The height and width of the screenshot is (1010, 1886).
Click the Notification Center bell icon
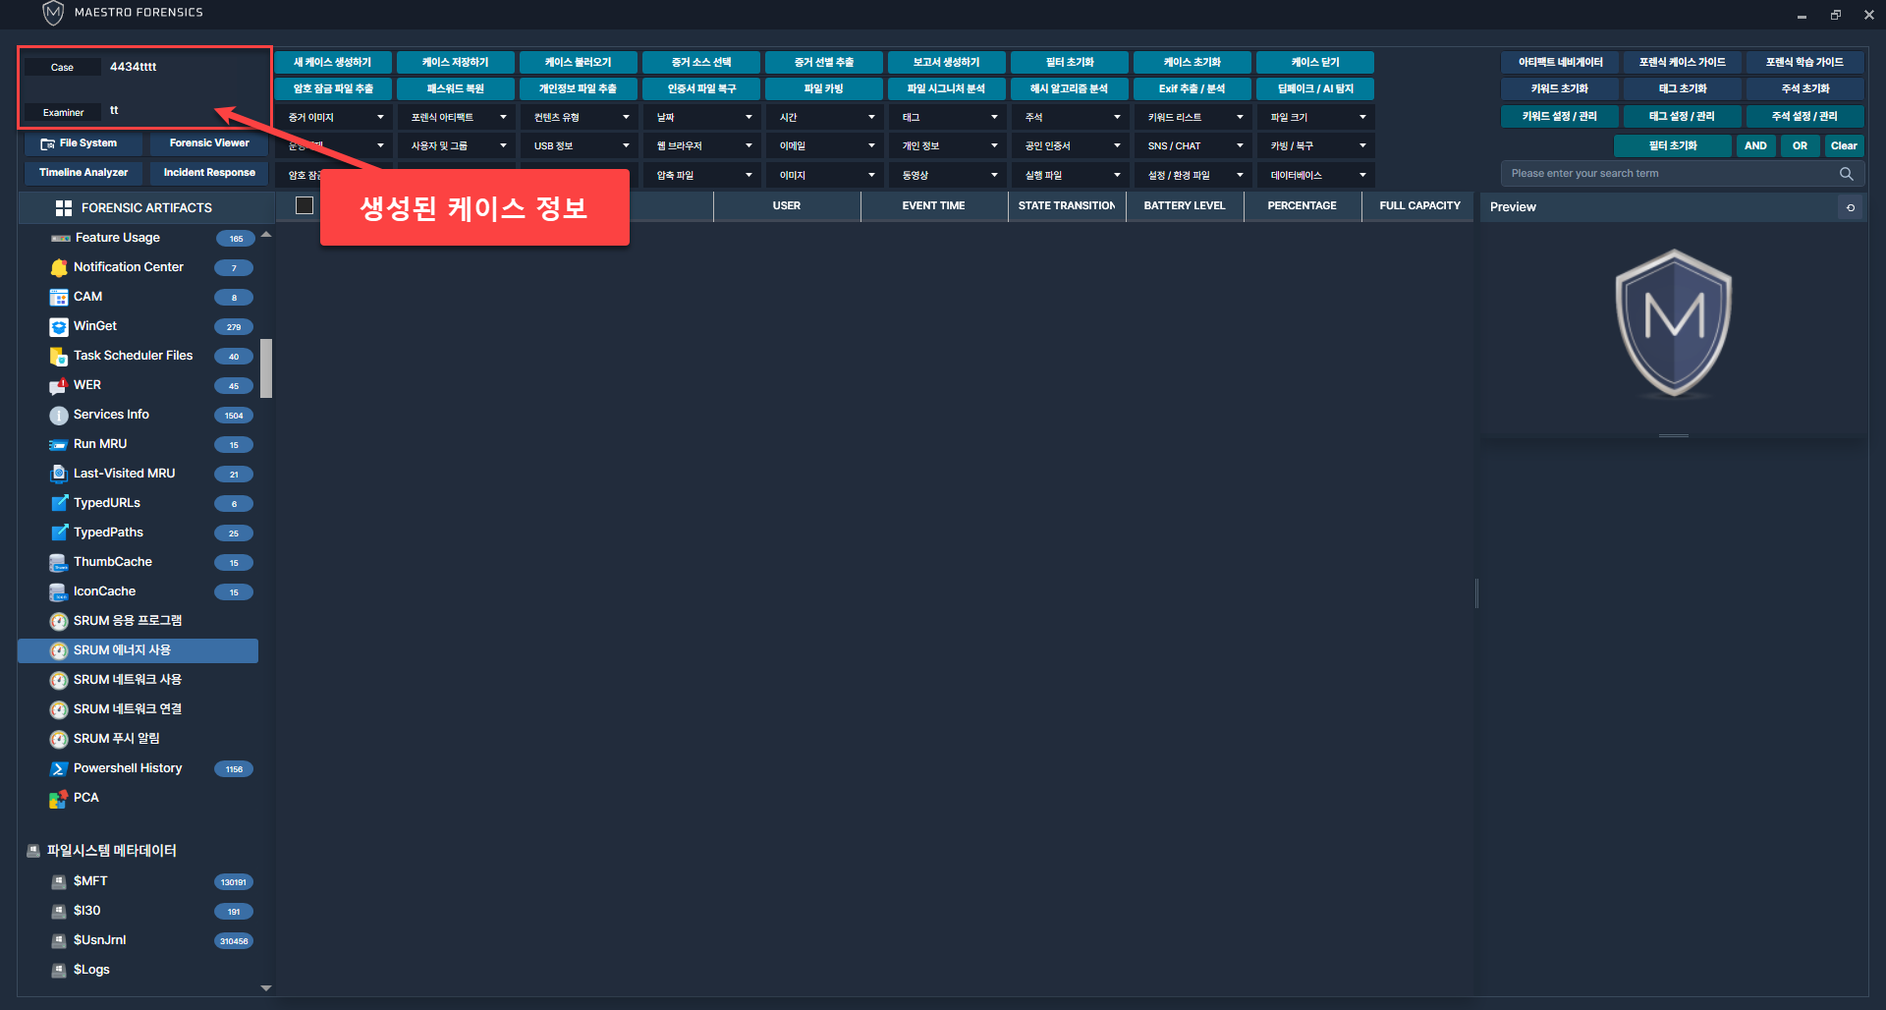click(59, 267)
